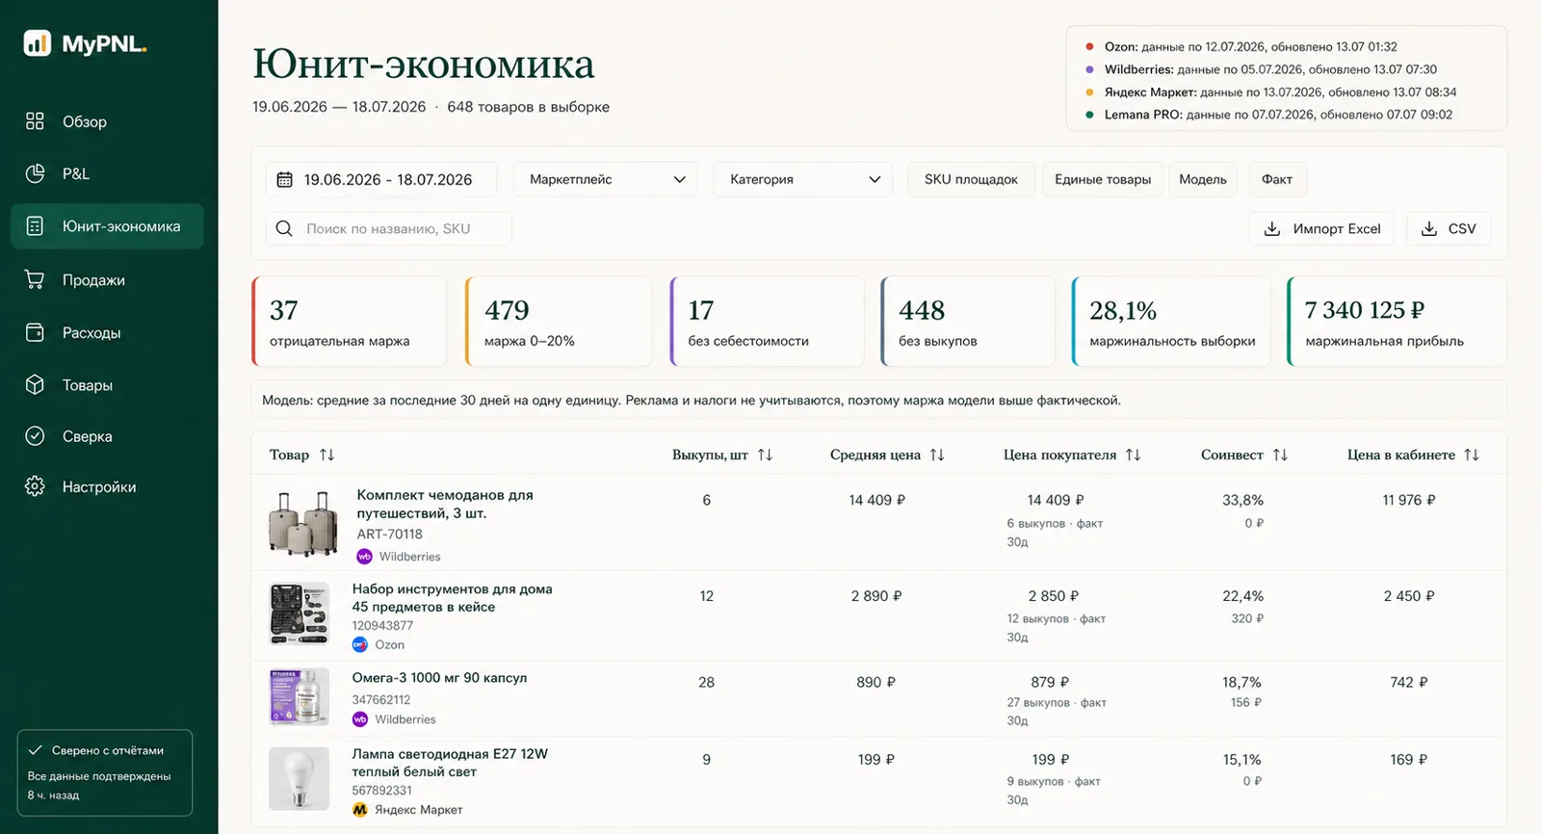Viewport: 1541px width, 834px height.
Task: Focus the Поиск по названию, SKU field
Action: pos(389,228)
